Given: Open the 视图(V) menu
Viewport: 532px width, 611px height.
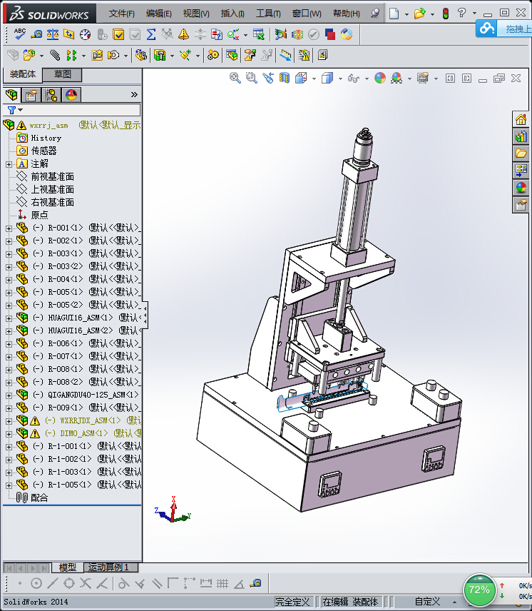Looking at the screenshot, I should click(x=195, y=14).
